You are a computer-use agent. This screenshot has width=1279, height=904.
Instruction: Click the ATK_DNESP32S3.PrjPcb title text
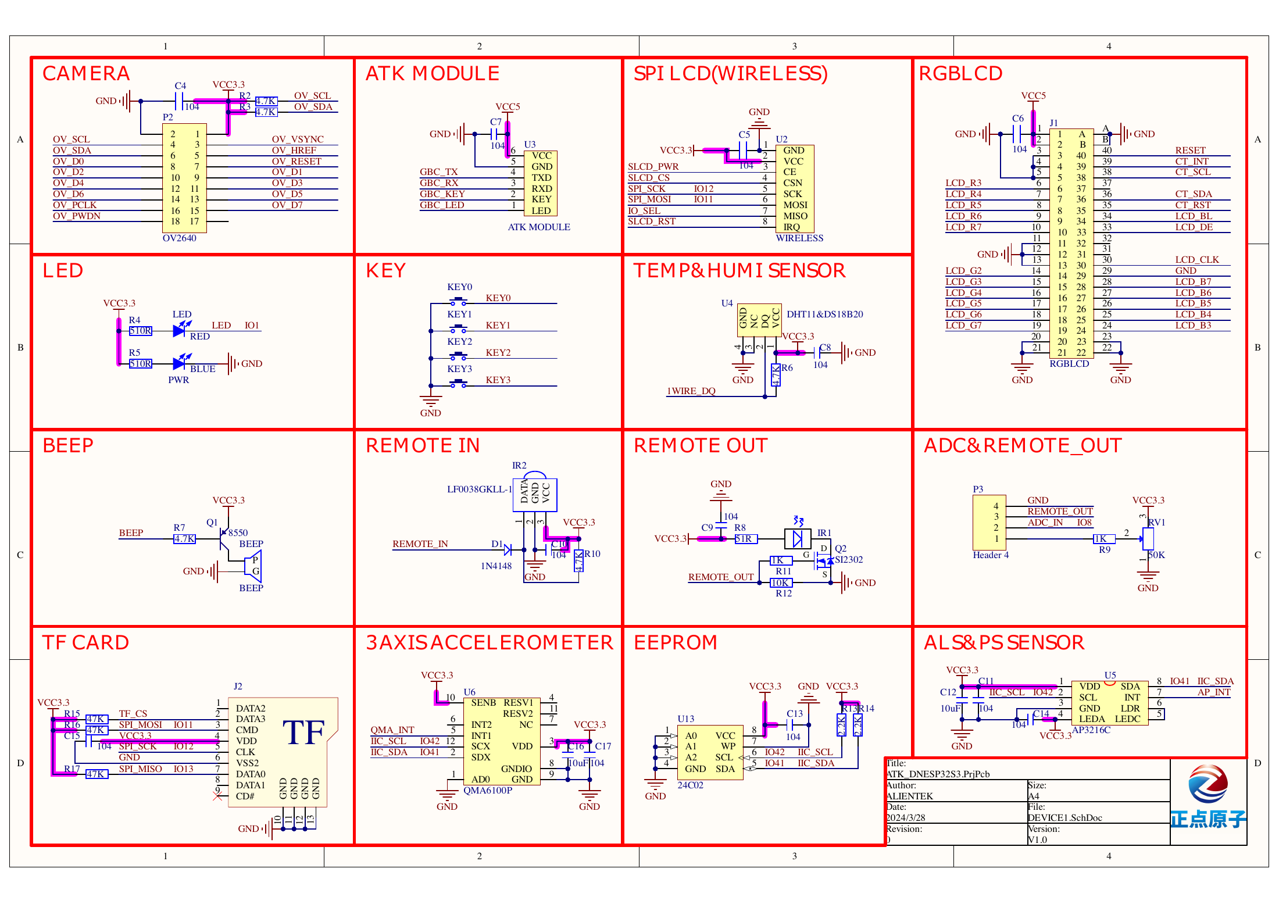click(938, 774)
